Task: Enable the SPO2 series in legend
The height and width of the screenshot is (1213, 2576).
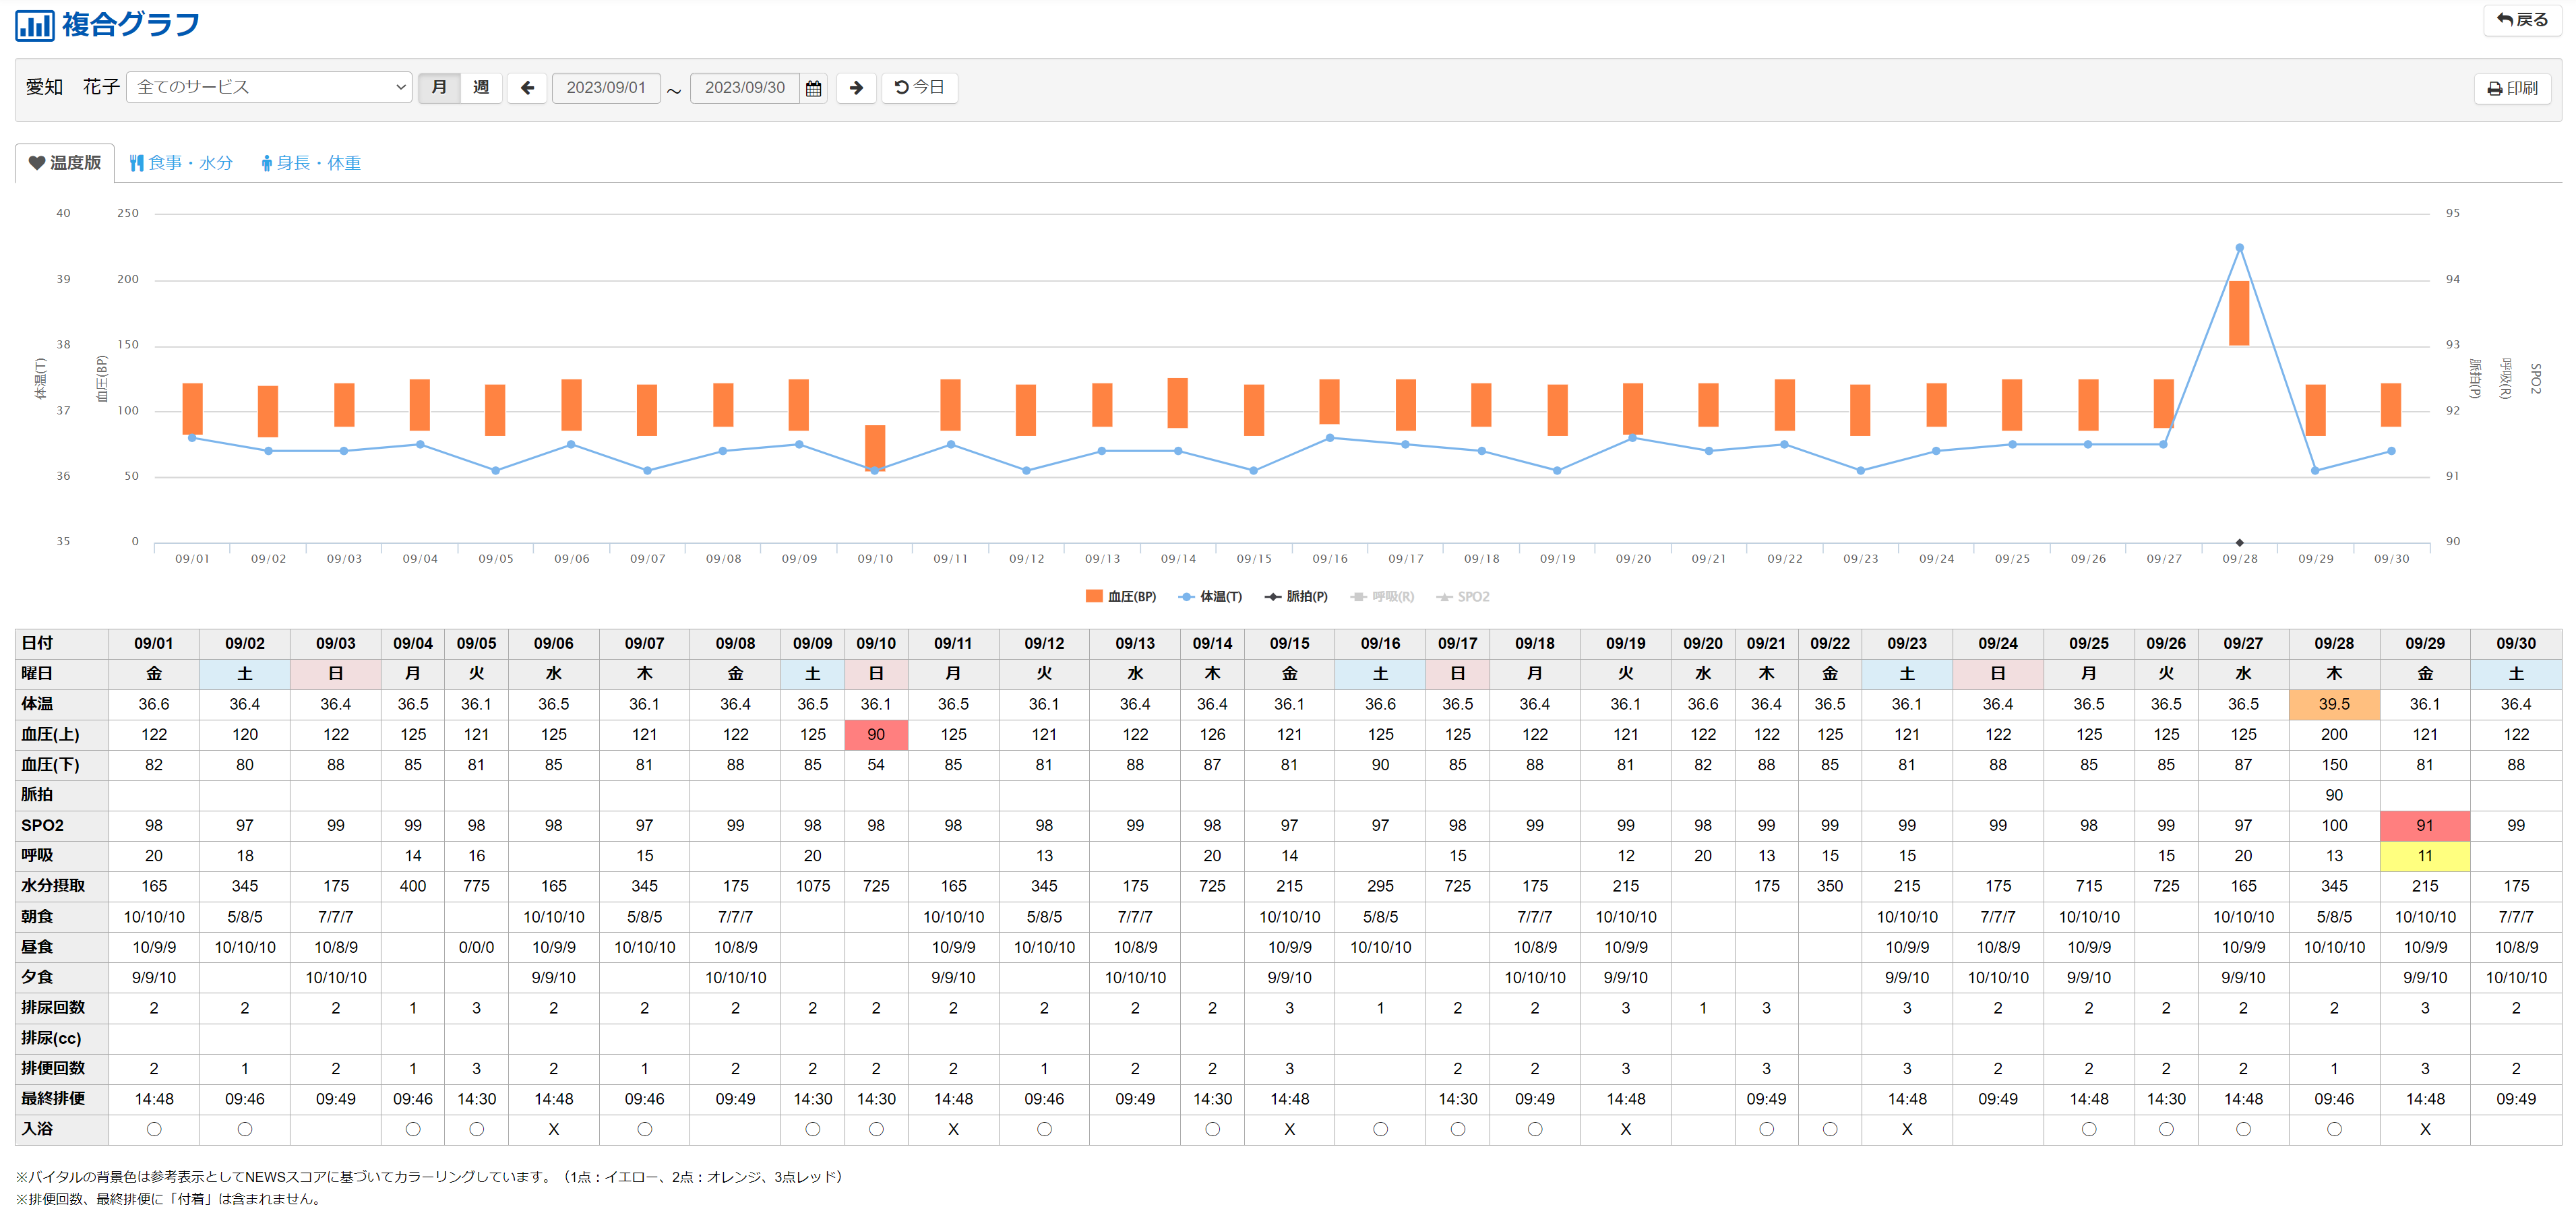Action: [1463, 597]
